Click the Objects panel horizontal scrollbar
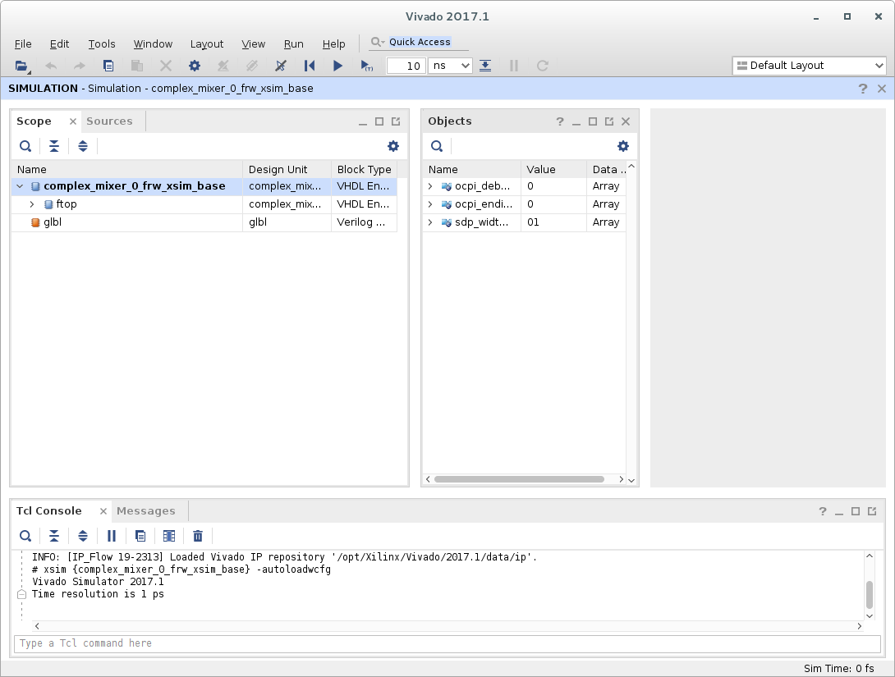 (x=519, y=479)
